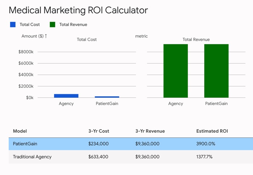Click the 'Amount ($)' axis label
This screenshot has width=253, height=175.
point(33,36)
